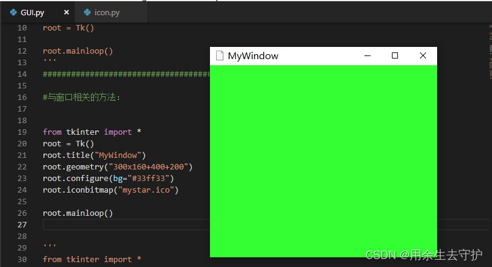Click 'from tkinter import *' on line 19
Screen dimensions: 492x267
92,132
